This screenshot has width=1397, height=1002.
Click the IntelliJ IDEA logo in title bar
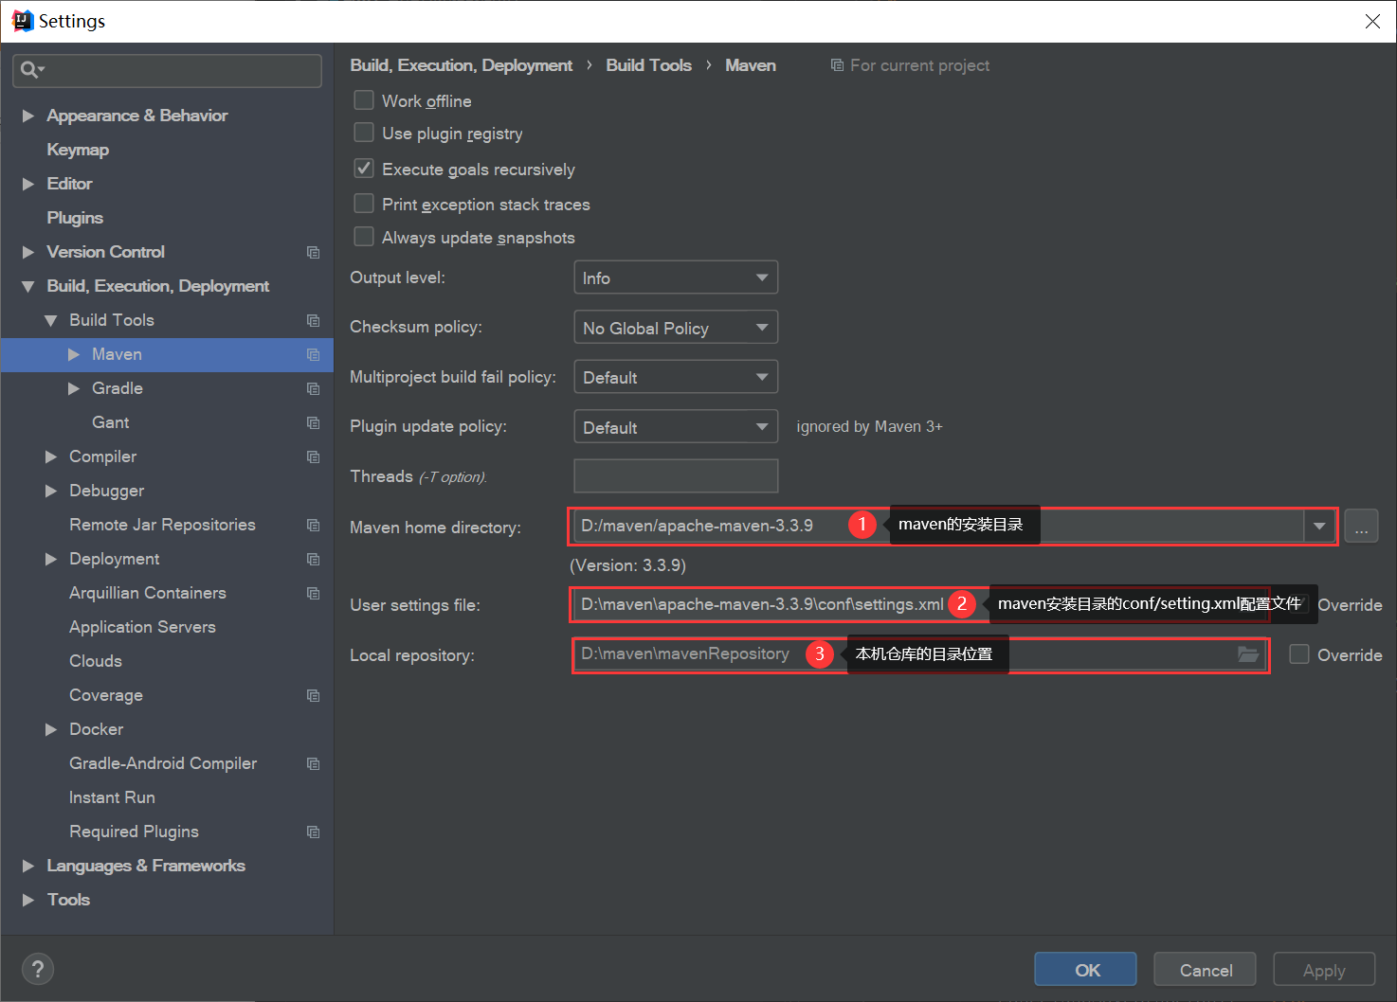click(21, 21)
